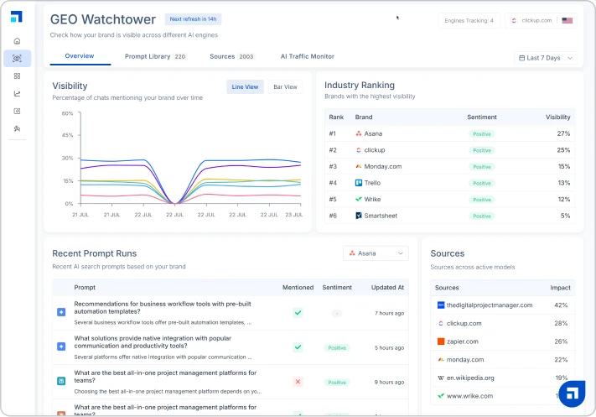Click the research people-search icon in sidebar
The width and height of the screenshot is (596, 417).
point(17,128)
